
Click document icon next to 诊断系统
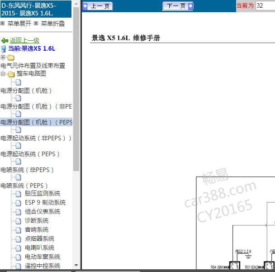coord(19,221)
